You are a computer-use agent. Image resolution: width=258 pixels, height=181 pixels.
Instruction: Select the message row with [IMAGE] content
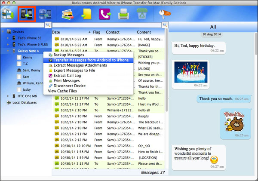coord(109,45)
